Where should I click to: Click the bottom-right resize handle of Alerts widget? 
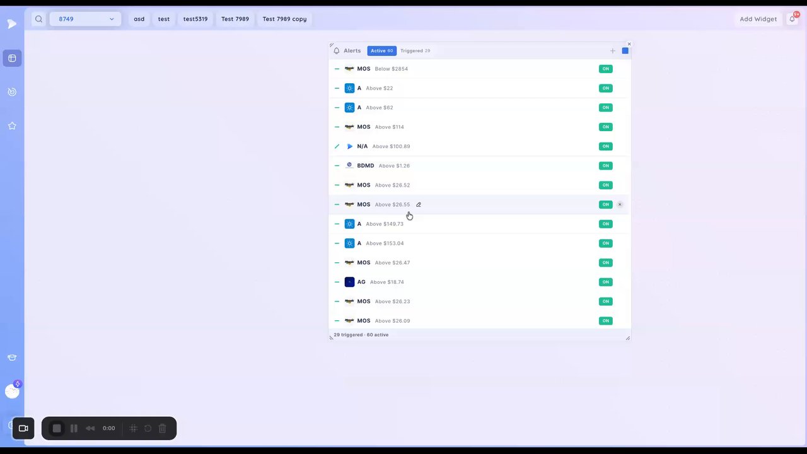point(628,338)
